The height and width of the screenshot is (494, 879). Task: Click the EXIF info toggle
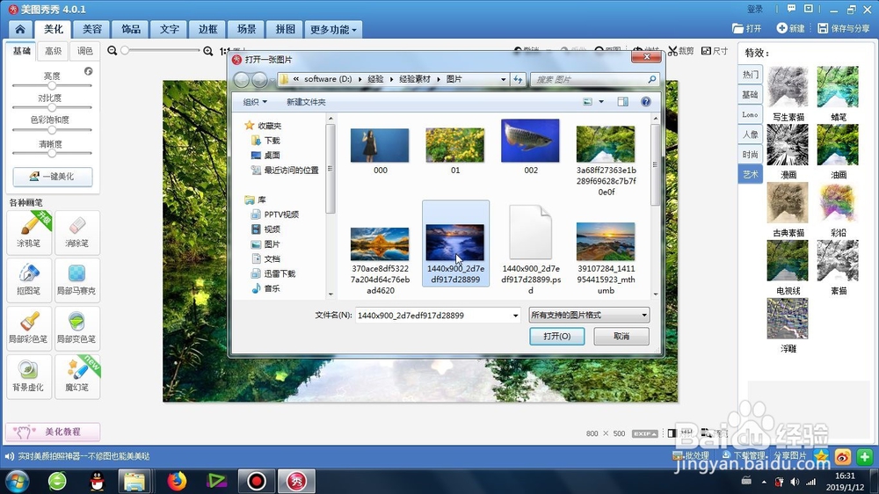coord(644,433)
